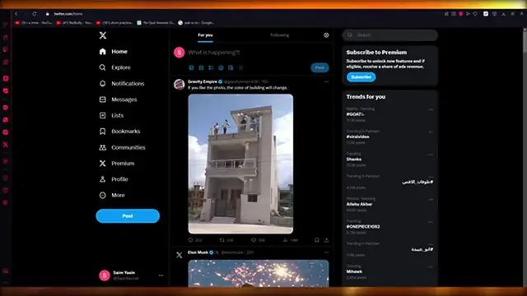Screen dimensions: 527x296
Task: Open Elon Musk's profile name link
Action: pos(198,252)
